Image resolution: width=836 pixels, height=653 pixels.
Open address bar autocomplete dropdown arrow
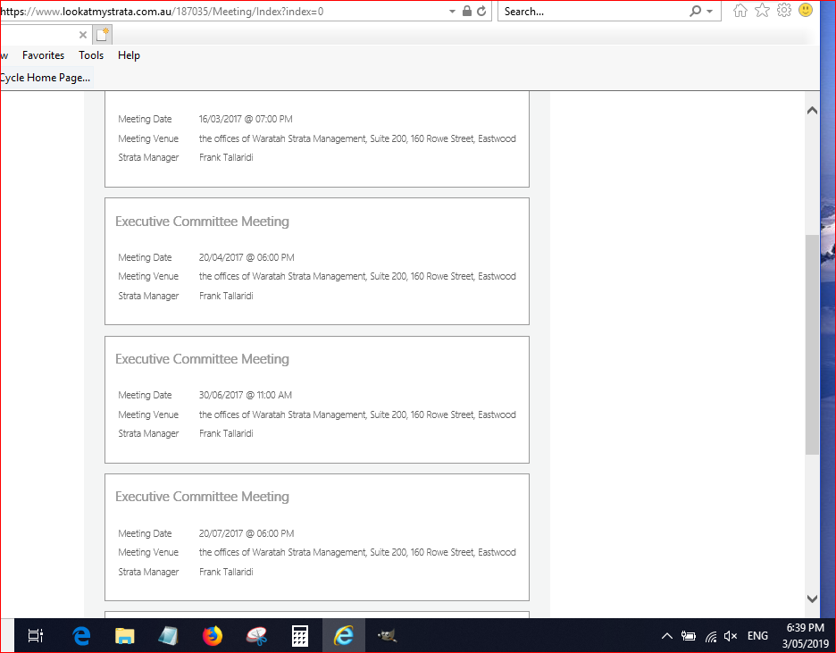point(452,12)
